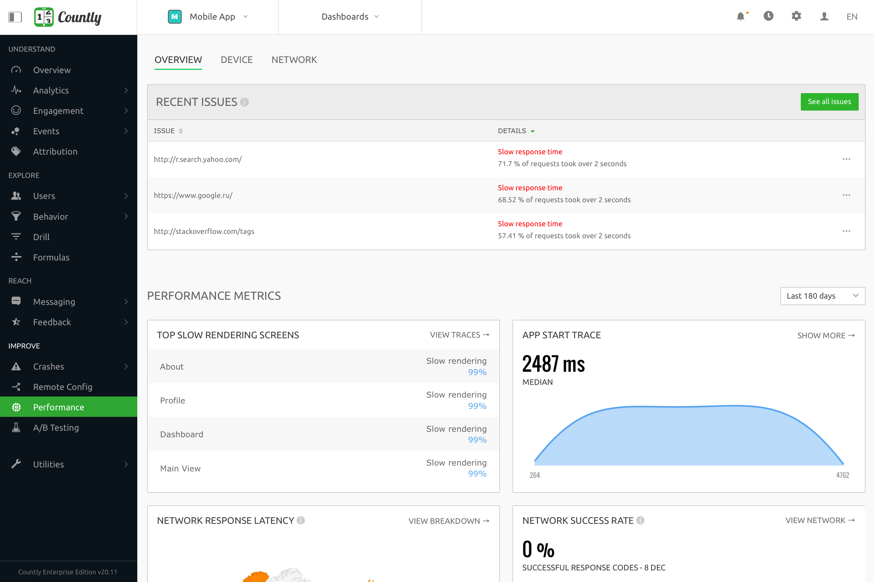Image resolution: width=874 pixels, height=582 pixels.
Task: Click the Recent Issues info icon
Action: (244, 102)
